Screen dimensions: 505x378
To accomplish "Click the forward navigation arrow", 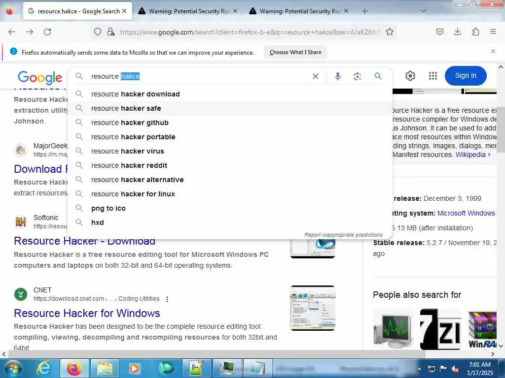I will [30, 32].
